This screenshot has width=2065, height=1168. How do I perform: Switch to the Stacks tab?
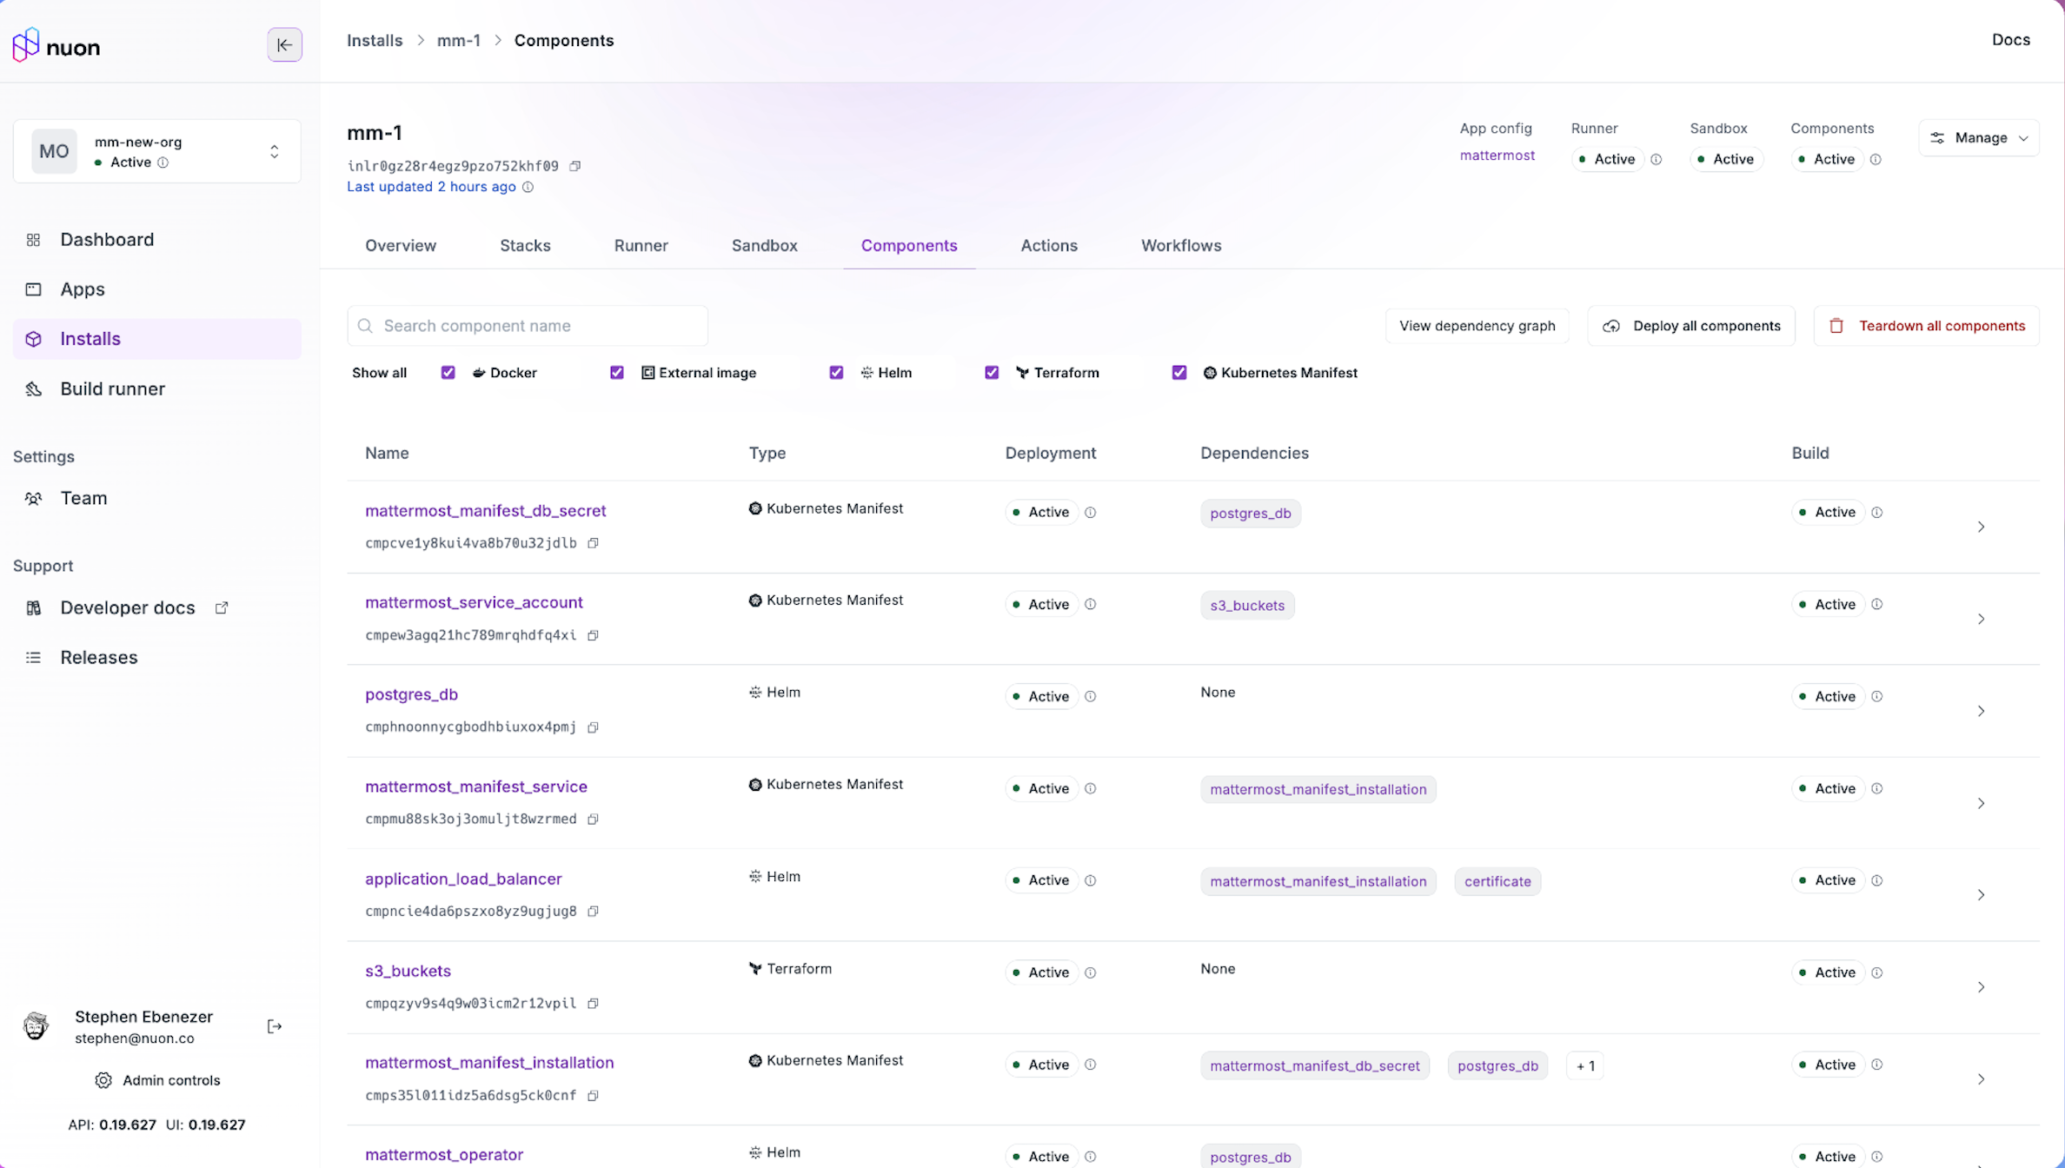tap(525, 246)
